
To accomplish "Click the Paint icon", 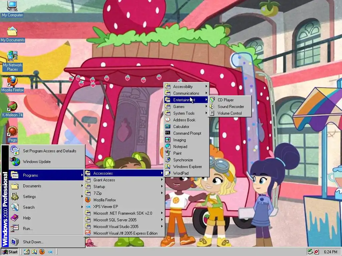I will pos(168,153).
